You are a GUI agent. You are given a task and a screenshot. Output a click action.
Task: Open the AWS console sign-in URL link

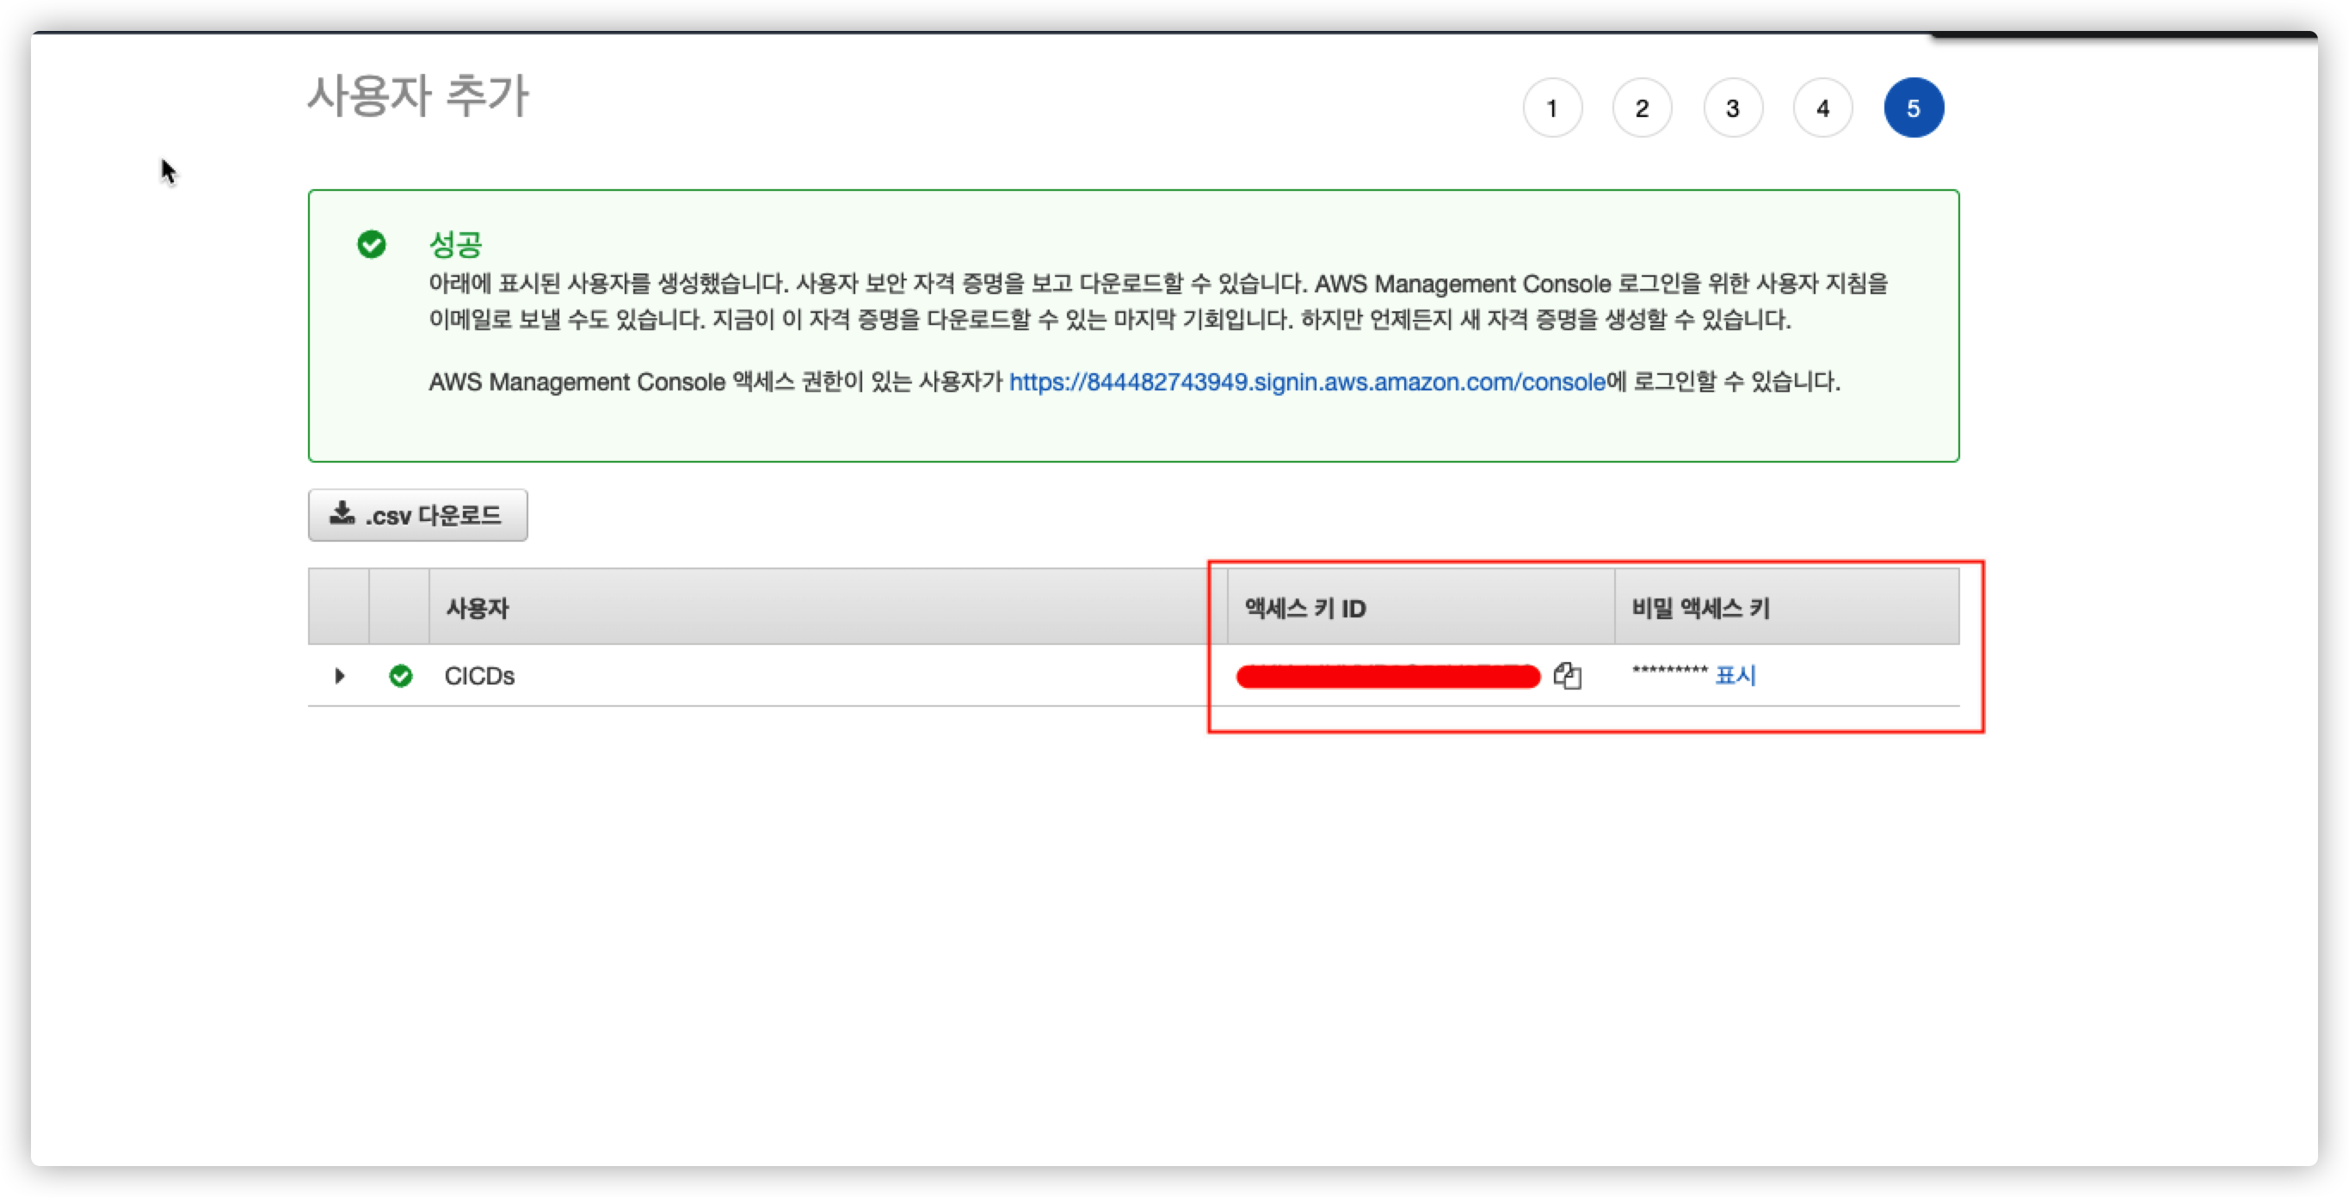coord(1306,382)
